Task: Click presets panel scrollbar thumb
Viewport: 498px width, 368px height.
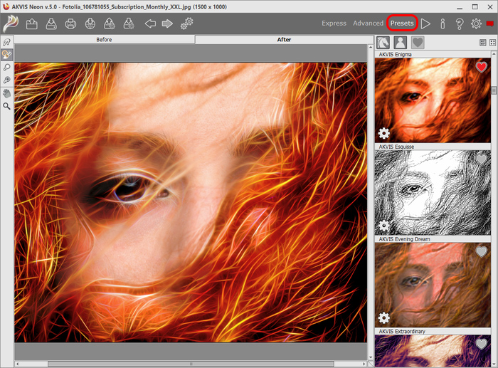Action: [x=494, y=90]
